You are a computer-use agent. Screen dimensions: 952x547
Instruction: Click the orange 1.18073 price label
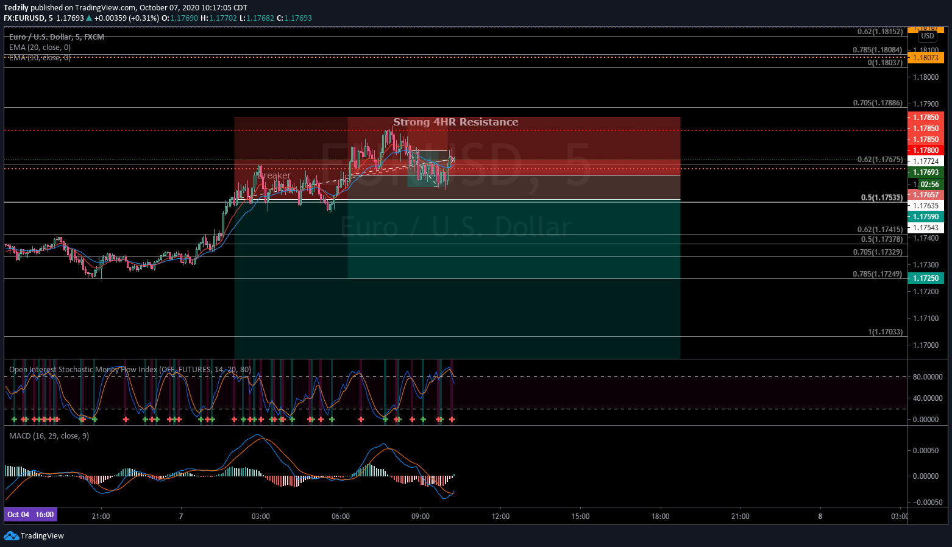[x=925, y=58]
